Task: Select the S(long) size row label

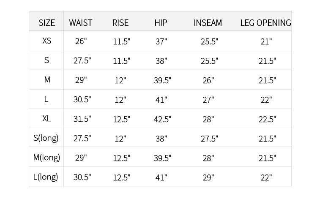Action: click(x=46, y=138)
